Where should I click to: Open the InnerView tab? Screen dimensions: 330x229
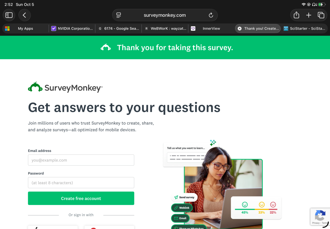[211, 29]
